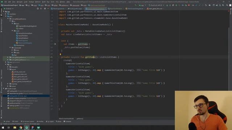Select item_game_wide.xml in layout folder

(20, 79)
